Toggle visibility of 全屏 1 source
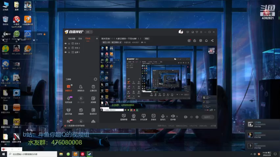280x157 pixels. [x=65, y=52]
